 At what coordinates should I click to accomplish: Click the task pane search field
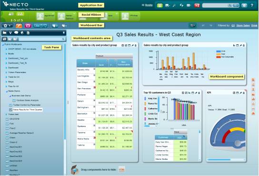[42, 39]
